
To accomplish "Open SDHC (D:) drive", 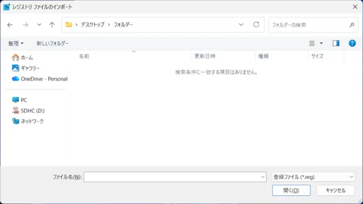I will tap(28, 111).
